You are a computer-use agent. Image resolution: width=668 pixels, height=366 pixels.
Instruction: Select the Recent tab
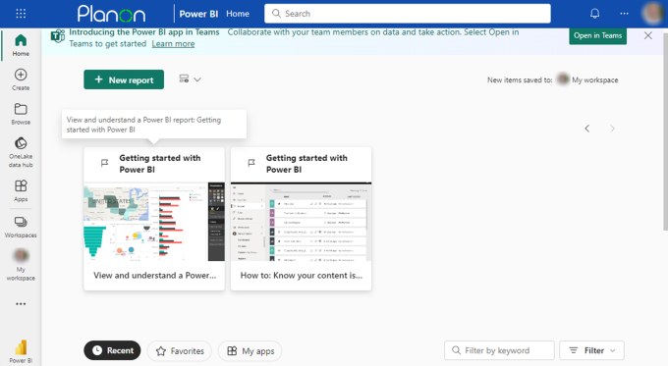[112, 350]
